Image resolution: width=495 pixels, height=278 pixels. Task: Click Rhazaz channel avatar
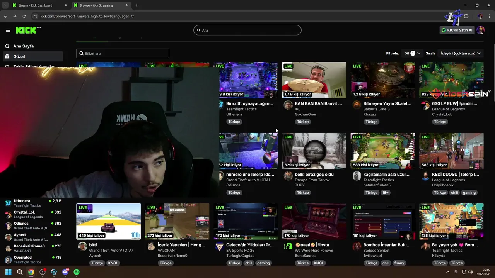(x=357, y=105)
